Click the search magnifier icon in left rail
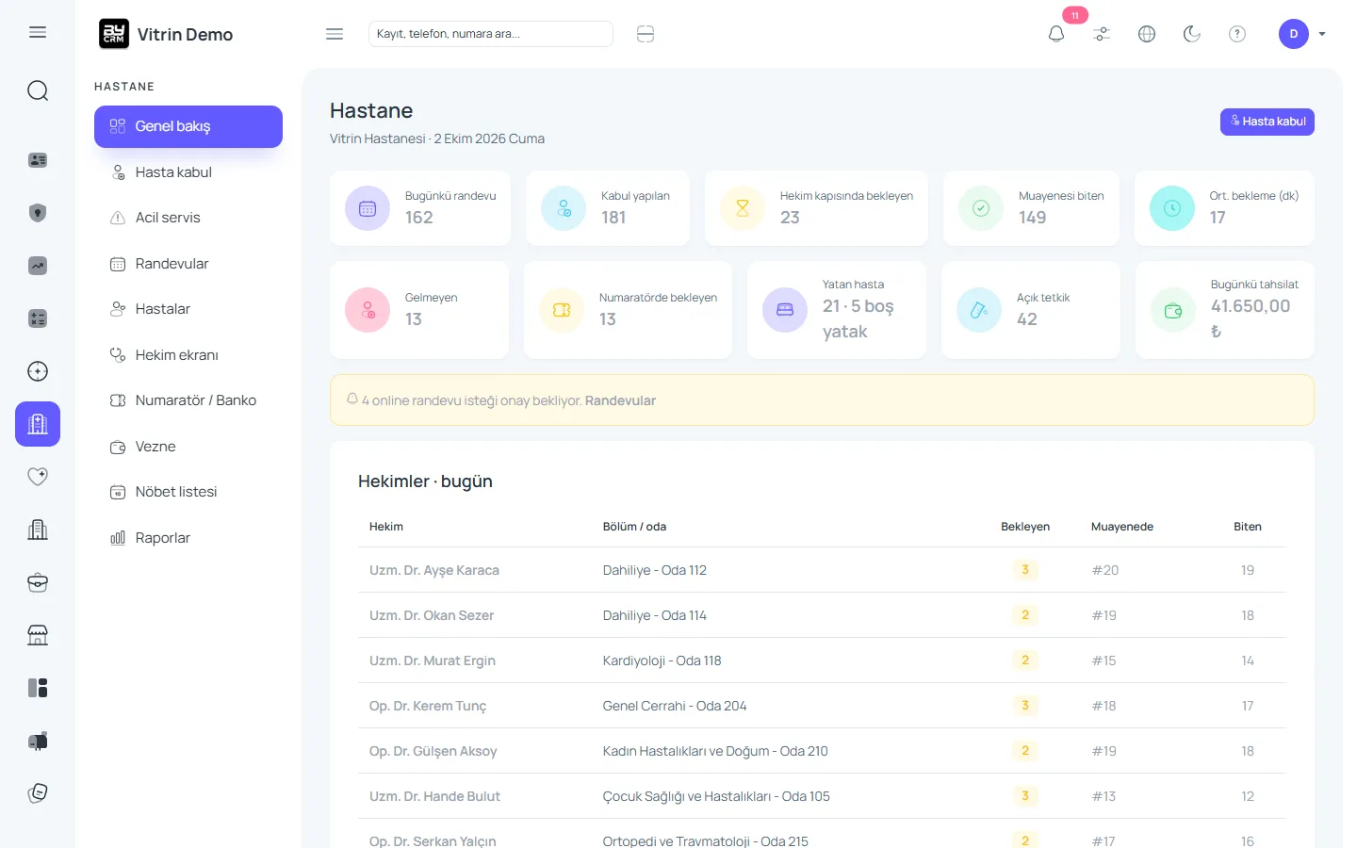1357x848 pixels. pos(38,90)
